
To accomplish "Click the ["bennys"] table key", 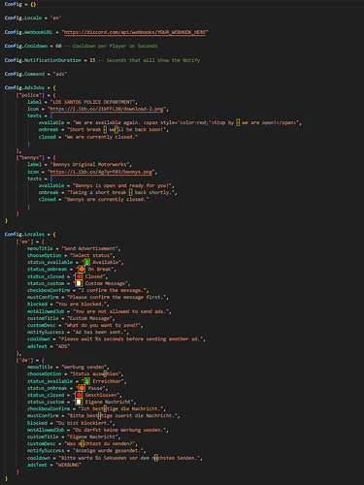I will [30, 158].
